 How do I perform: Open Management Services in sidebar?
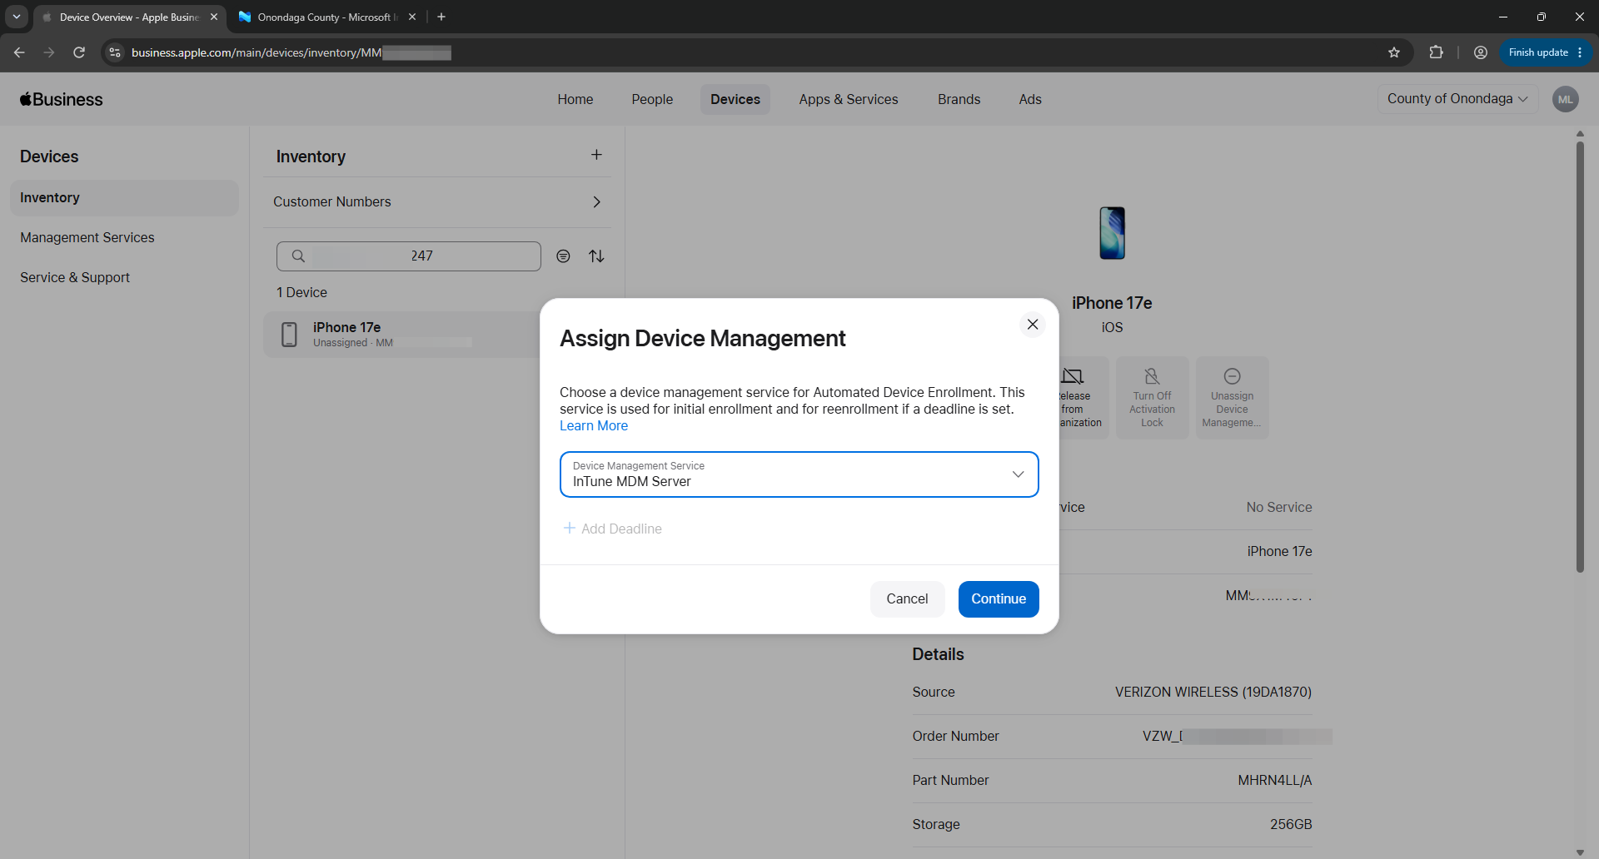point(87,238)
